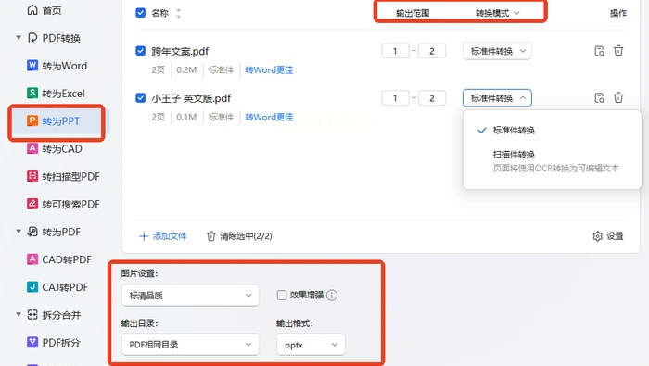This screenshot has height=366, width=649.
Task: Click the 名称 column header
Action: coord(159,13)
